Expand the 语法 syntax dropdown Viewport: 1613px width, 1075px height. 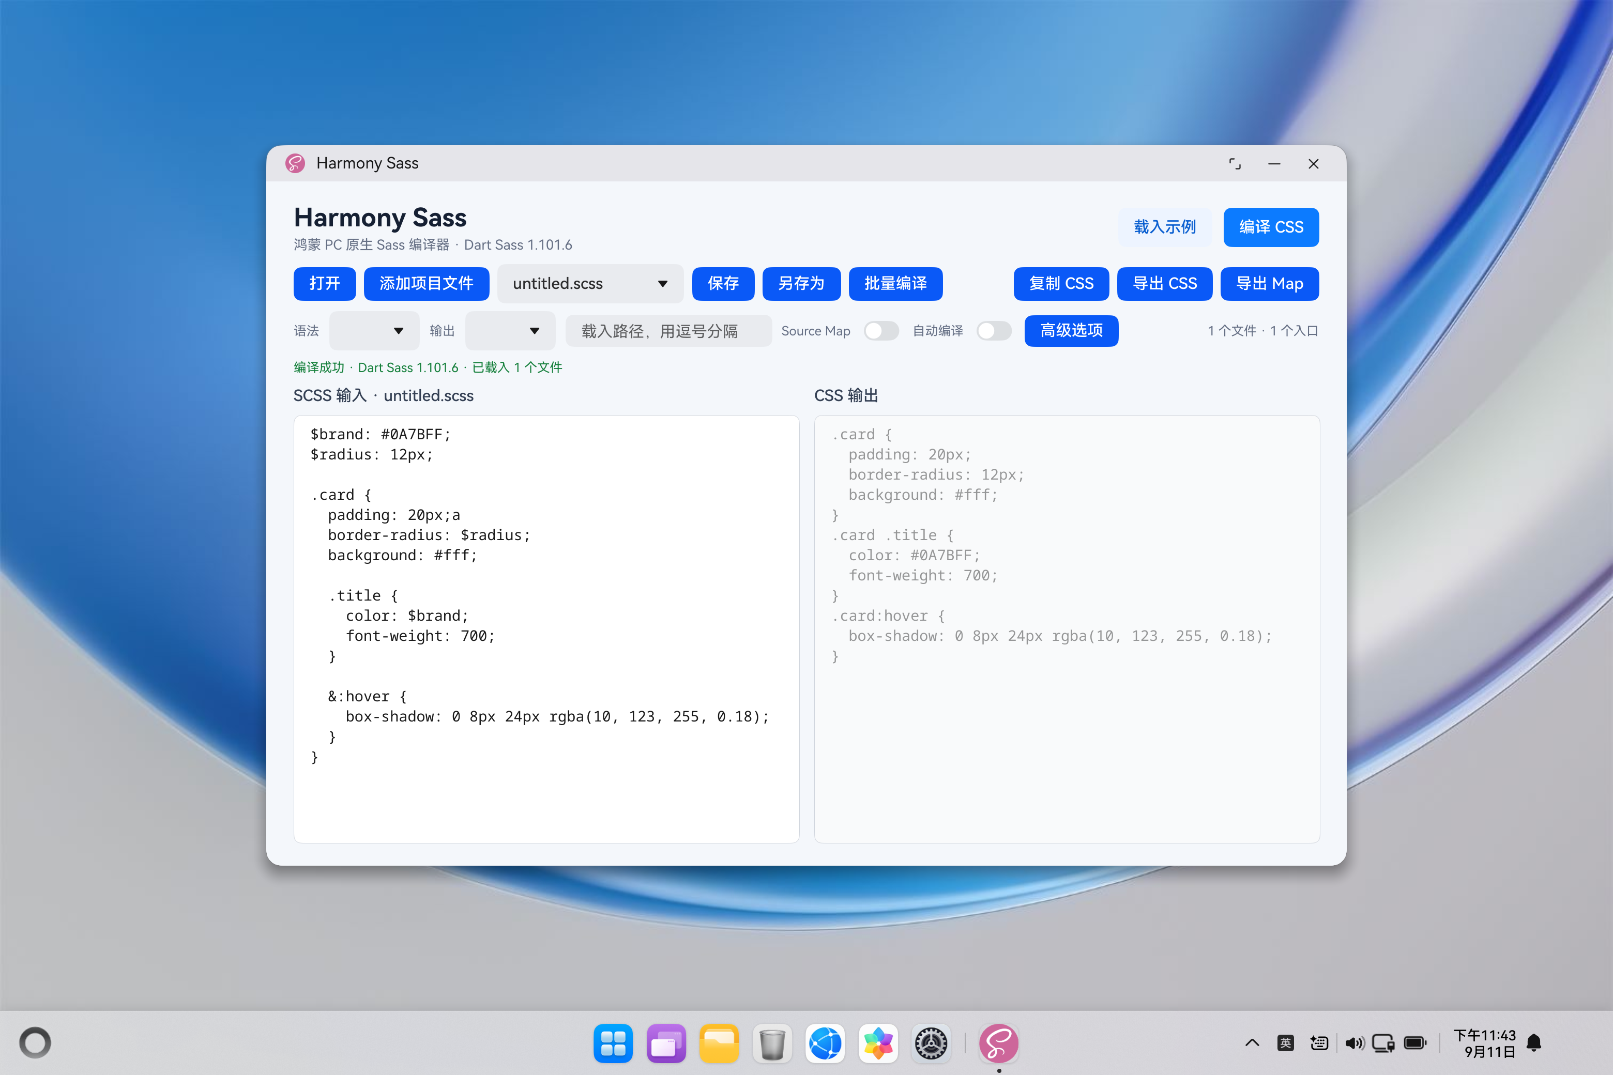(374, 331)
